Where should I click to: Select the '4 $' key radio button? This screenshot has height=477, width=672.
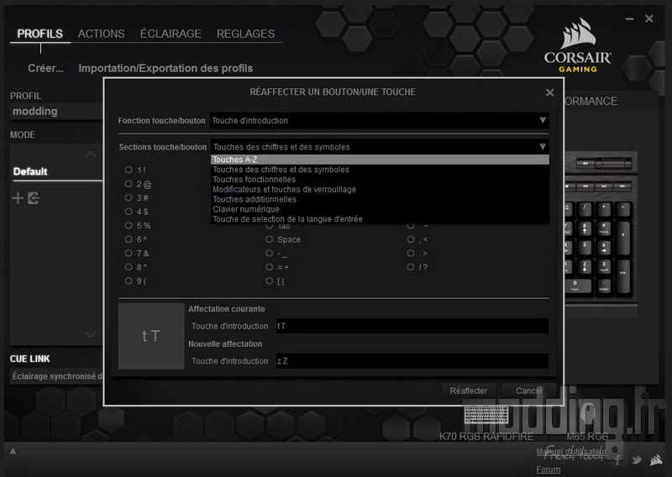129,212
